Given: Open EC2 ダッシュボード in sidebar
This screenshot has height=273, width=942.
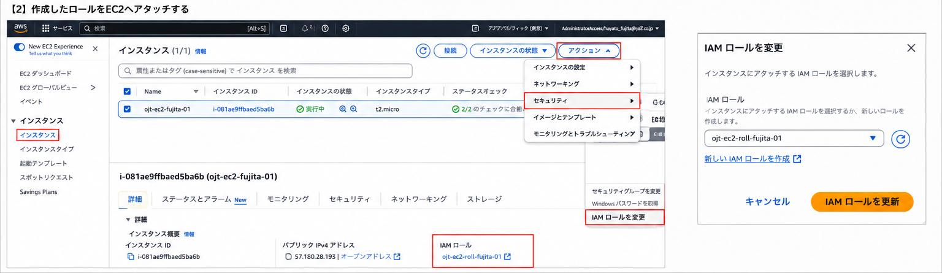Looking at the screenshot, I should point(46,74).
